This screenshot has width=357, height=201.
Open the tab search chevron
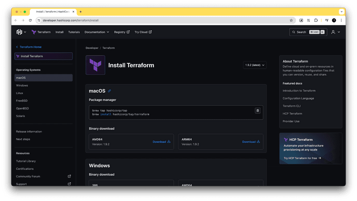(x=341, y=12)
